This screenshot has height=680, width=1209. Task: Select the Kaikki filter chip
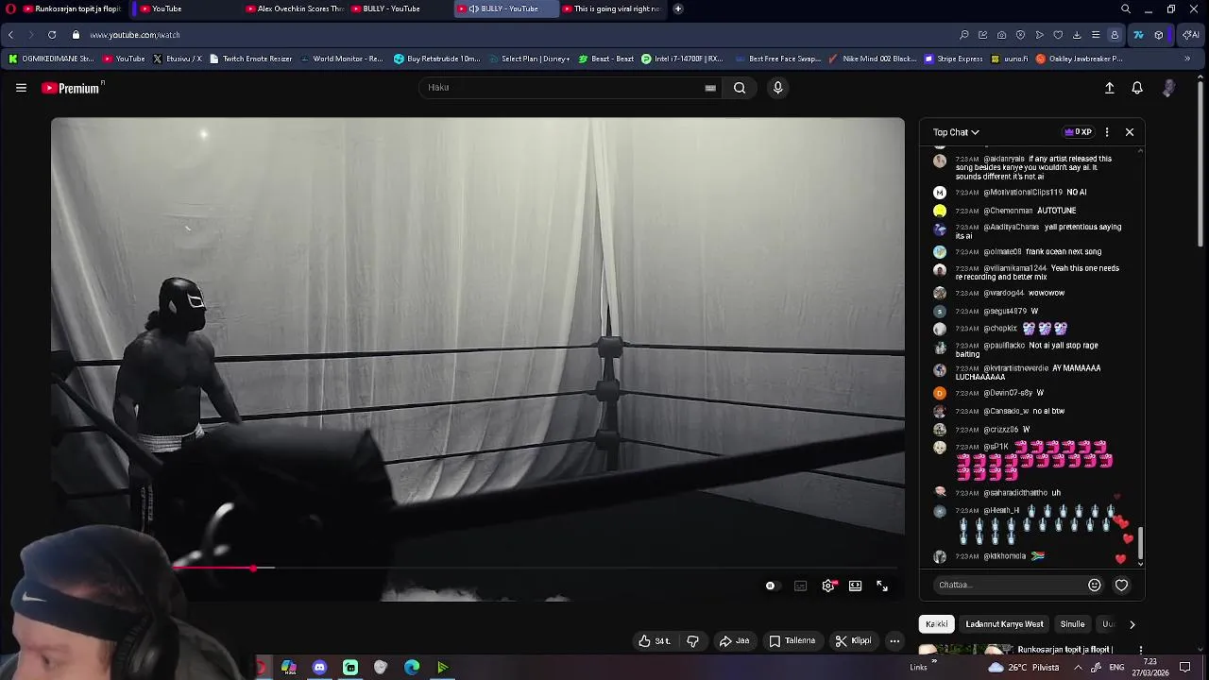(937, 624)
